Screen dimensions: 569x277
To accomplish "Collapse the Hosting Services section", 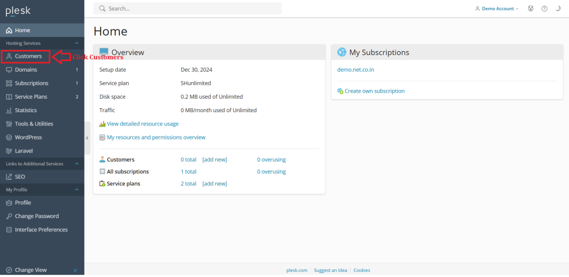I will coord(77,43).
